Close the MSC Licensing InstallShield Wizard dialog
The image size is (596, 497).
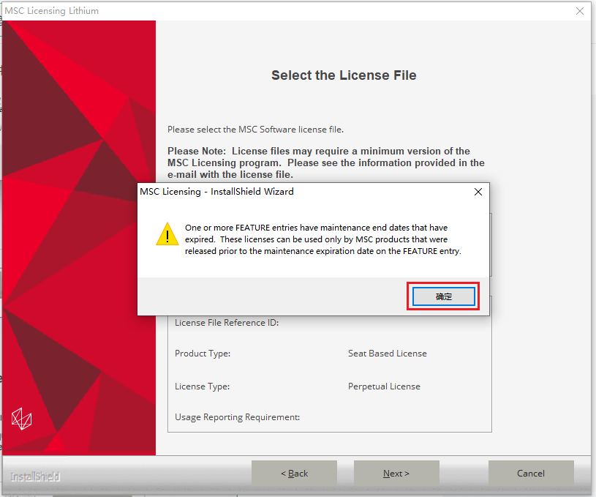click(478, 192)
